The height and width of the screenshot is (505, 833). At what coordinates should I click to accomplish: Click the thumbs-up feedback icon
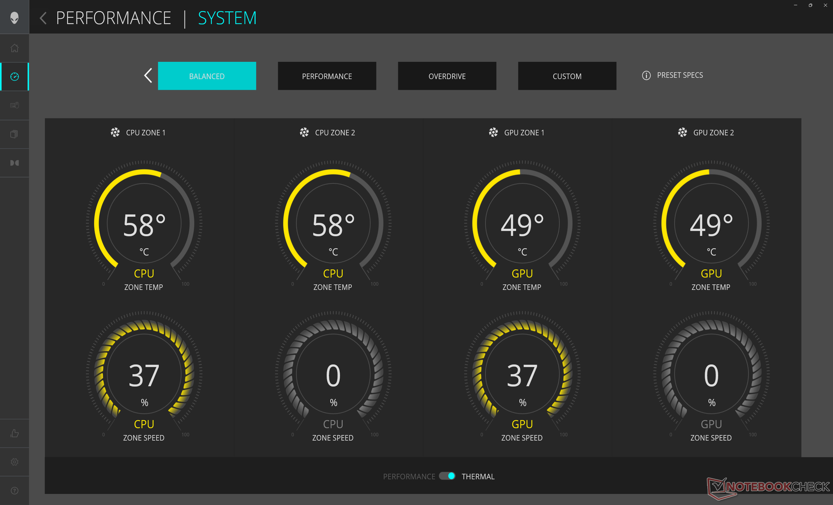[x=14, y=433]
